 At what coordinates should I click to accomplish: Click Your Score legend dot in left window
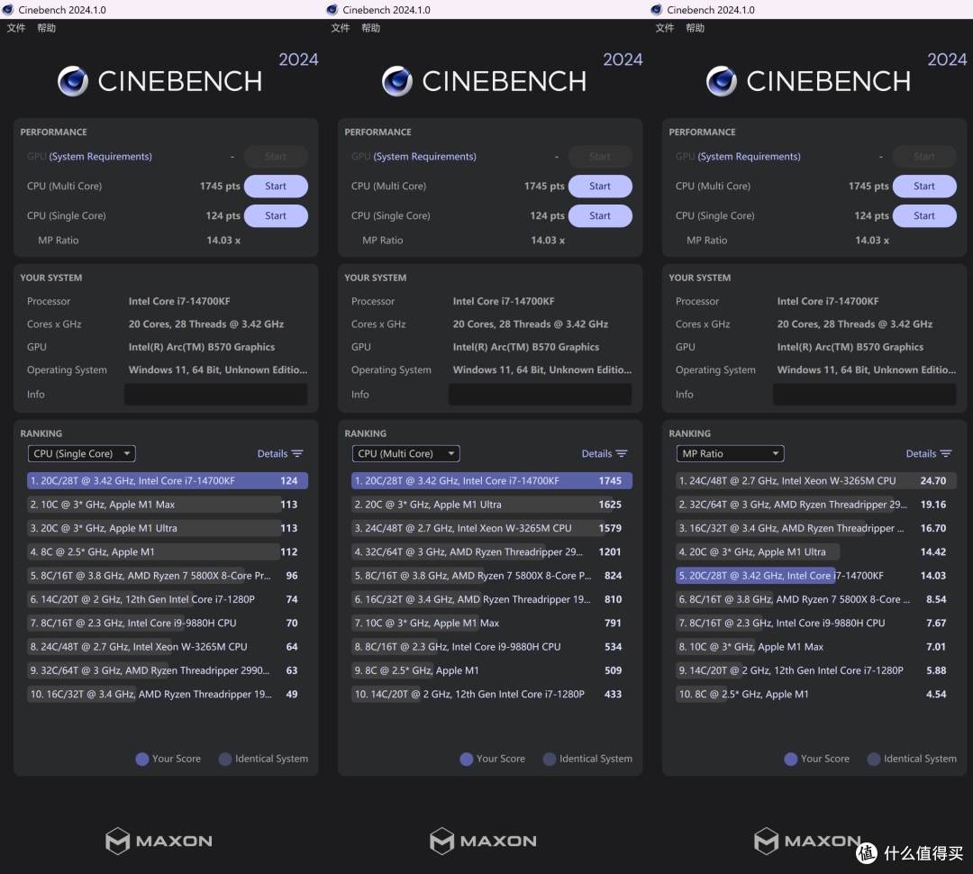click(142, 760)
